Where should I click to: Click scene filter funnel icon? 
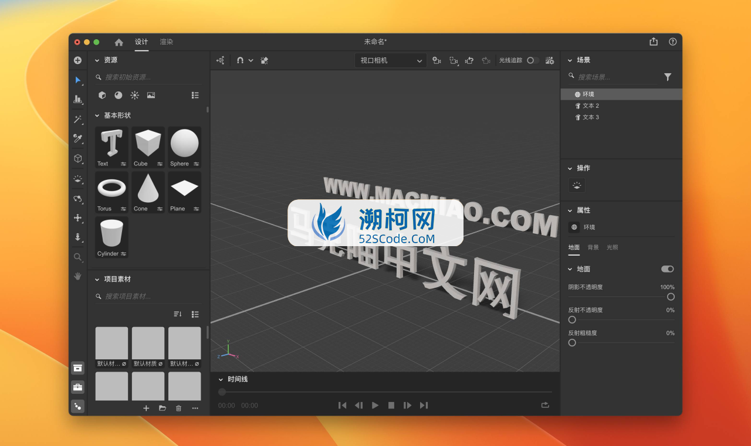pyautogui.click(x=668, y=77)
